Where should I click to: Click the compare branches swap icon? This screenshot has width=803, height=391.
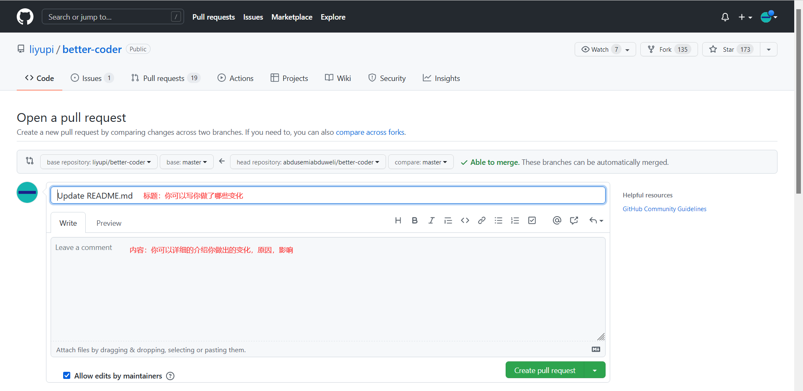[x=30, y=161]
